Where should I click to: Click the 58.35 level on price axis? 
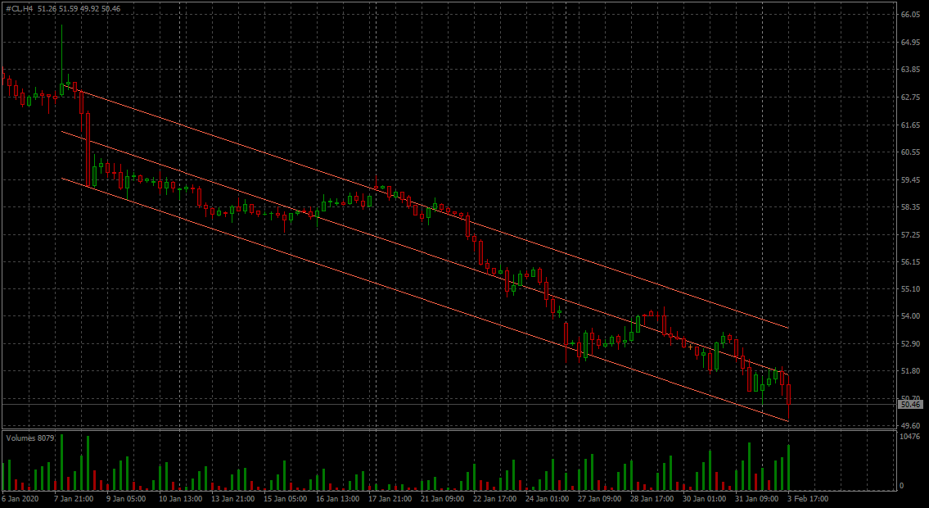911,207
